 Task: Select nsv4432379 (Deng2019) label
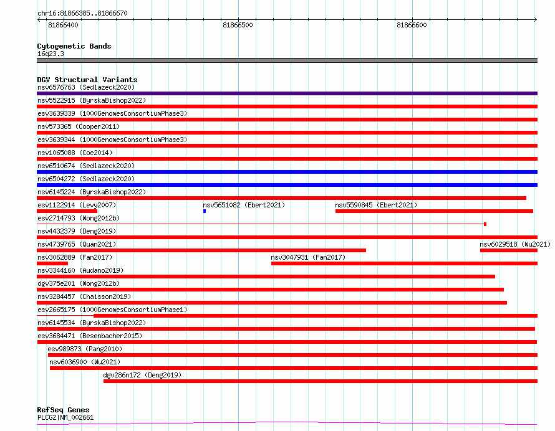pos(77,231)
